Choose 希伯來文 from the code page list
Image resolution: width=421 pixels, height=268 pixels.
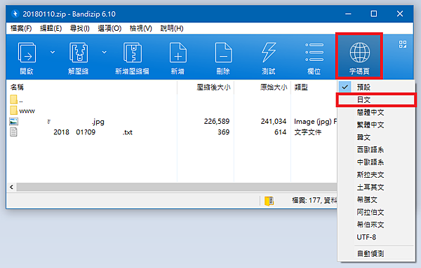pos(376,225)
